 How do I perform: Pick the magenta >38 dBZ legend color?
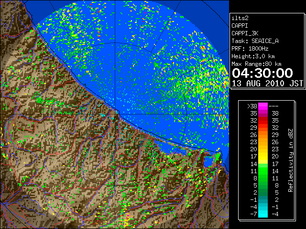[x=263, y=106]
